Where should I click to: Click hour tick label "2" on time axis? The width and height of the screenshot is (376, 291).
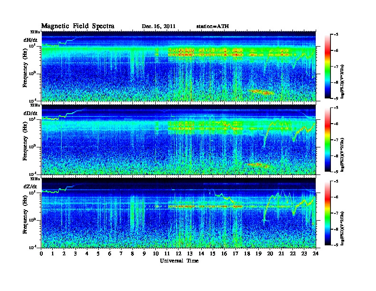click(x=64, y=253)
